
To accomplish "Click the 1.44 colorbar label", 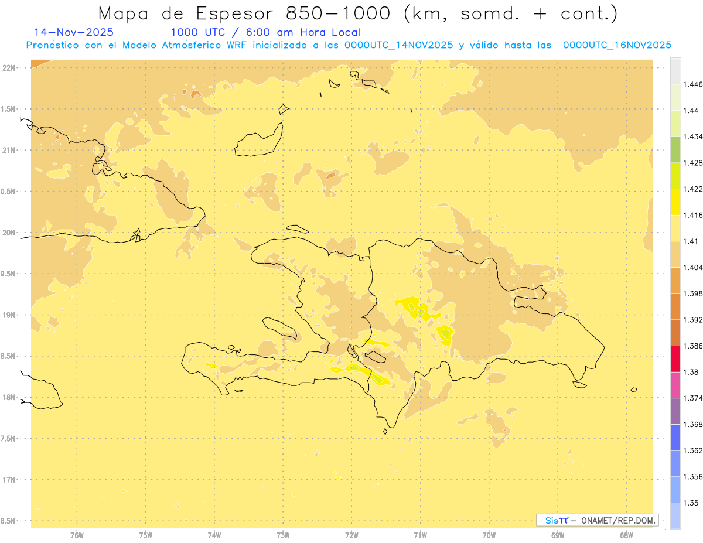I will click(x=691, y=111).
